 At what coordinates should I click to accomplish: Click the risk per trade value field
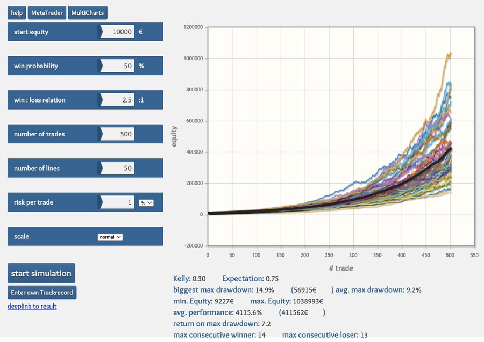tap(118, 202)
